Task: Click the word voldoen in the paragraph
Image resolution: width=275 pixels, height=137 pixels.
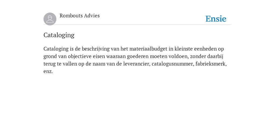Action: (x=179, y=56)
